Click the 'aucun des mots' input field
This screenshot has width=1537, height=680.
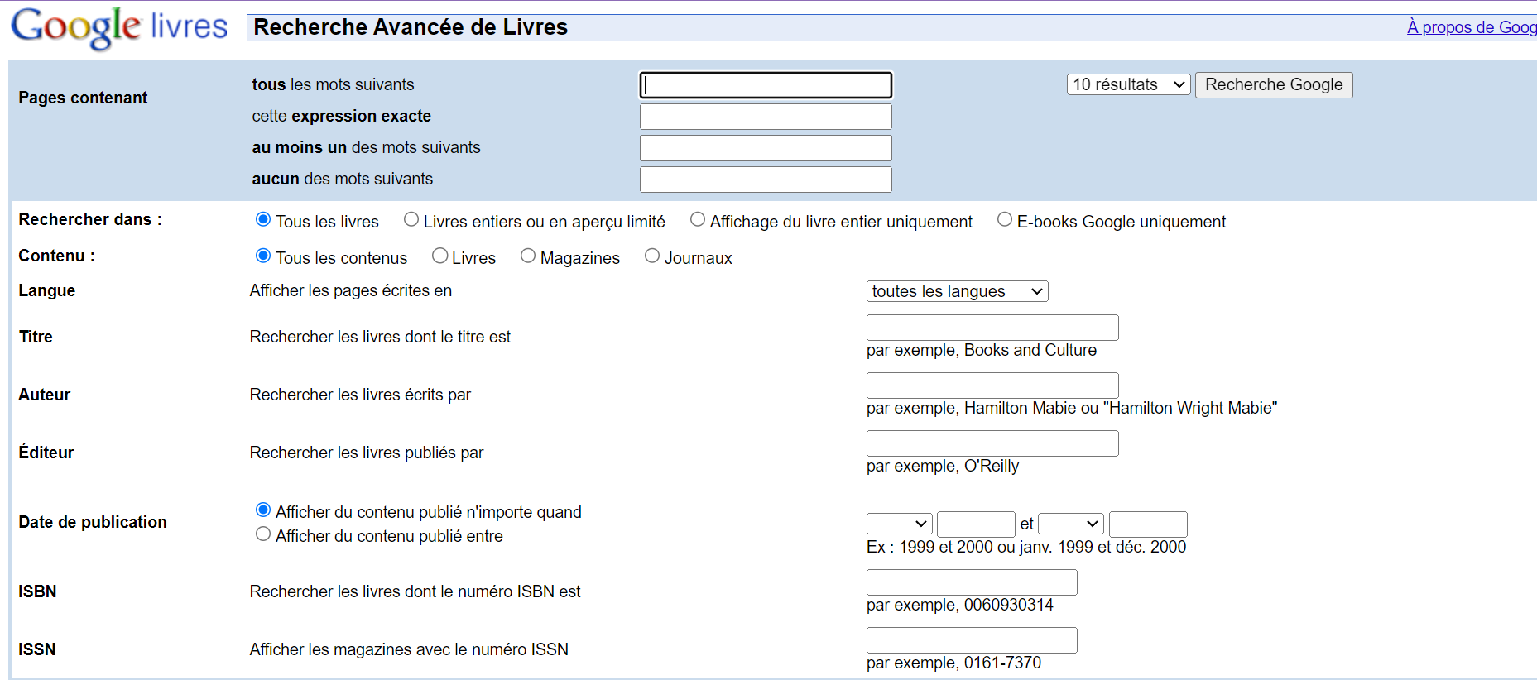pos(766,180)
